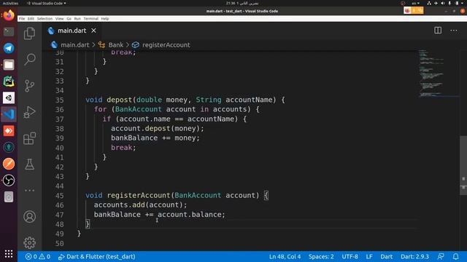Open the Bank class breadcrumb

tap(115, 45)
